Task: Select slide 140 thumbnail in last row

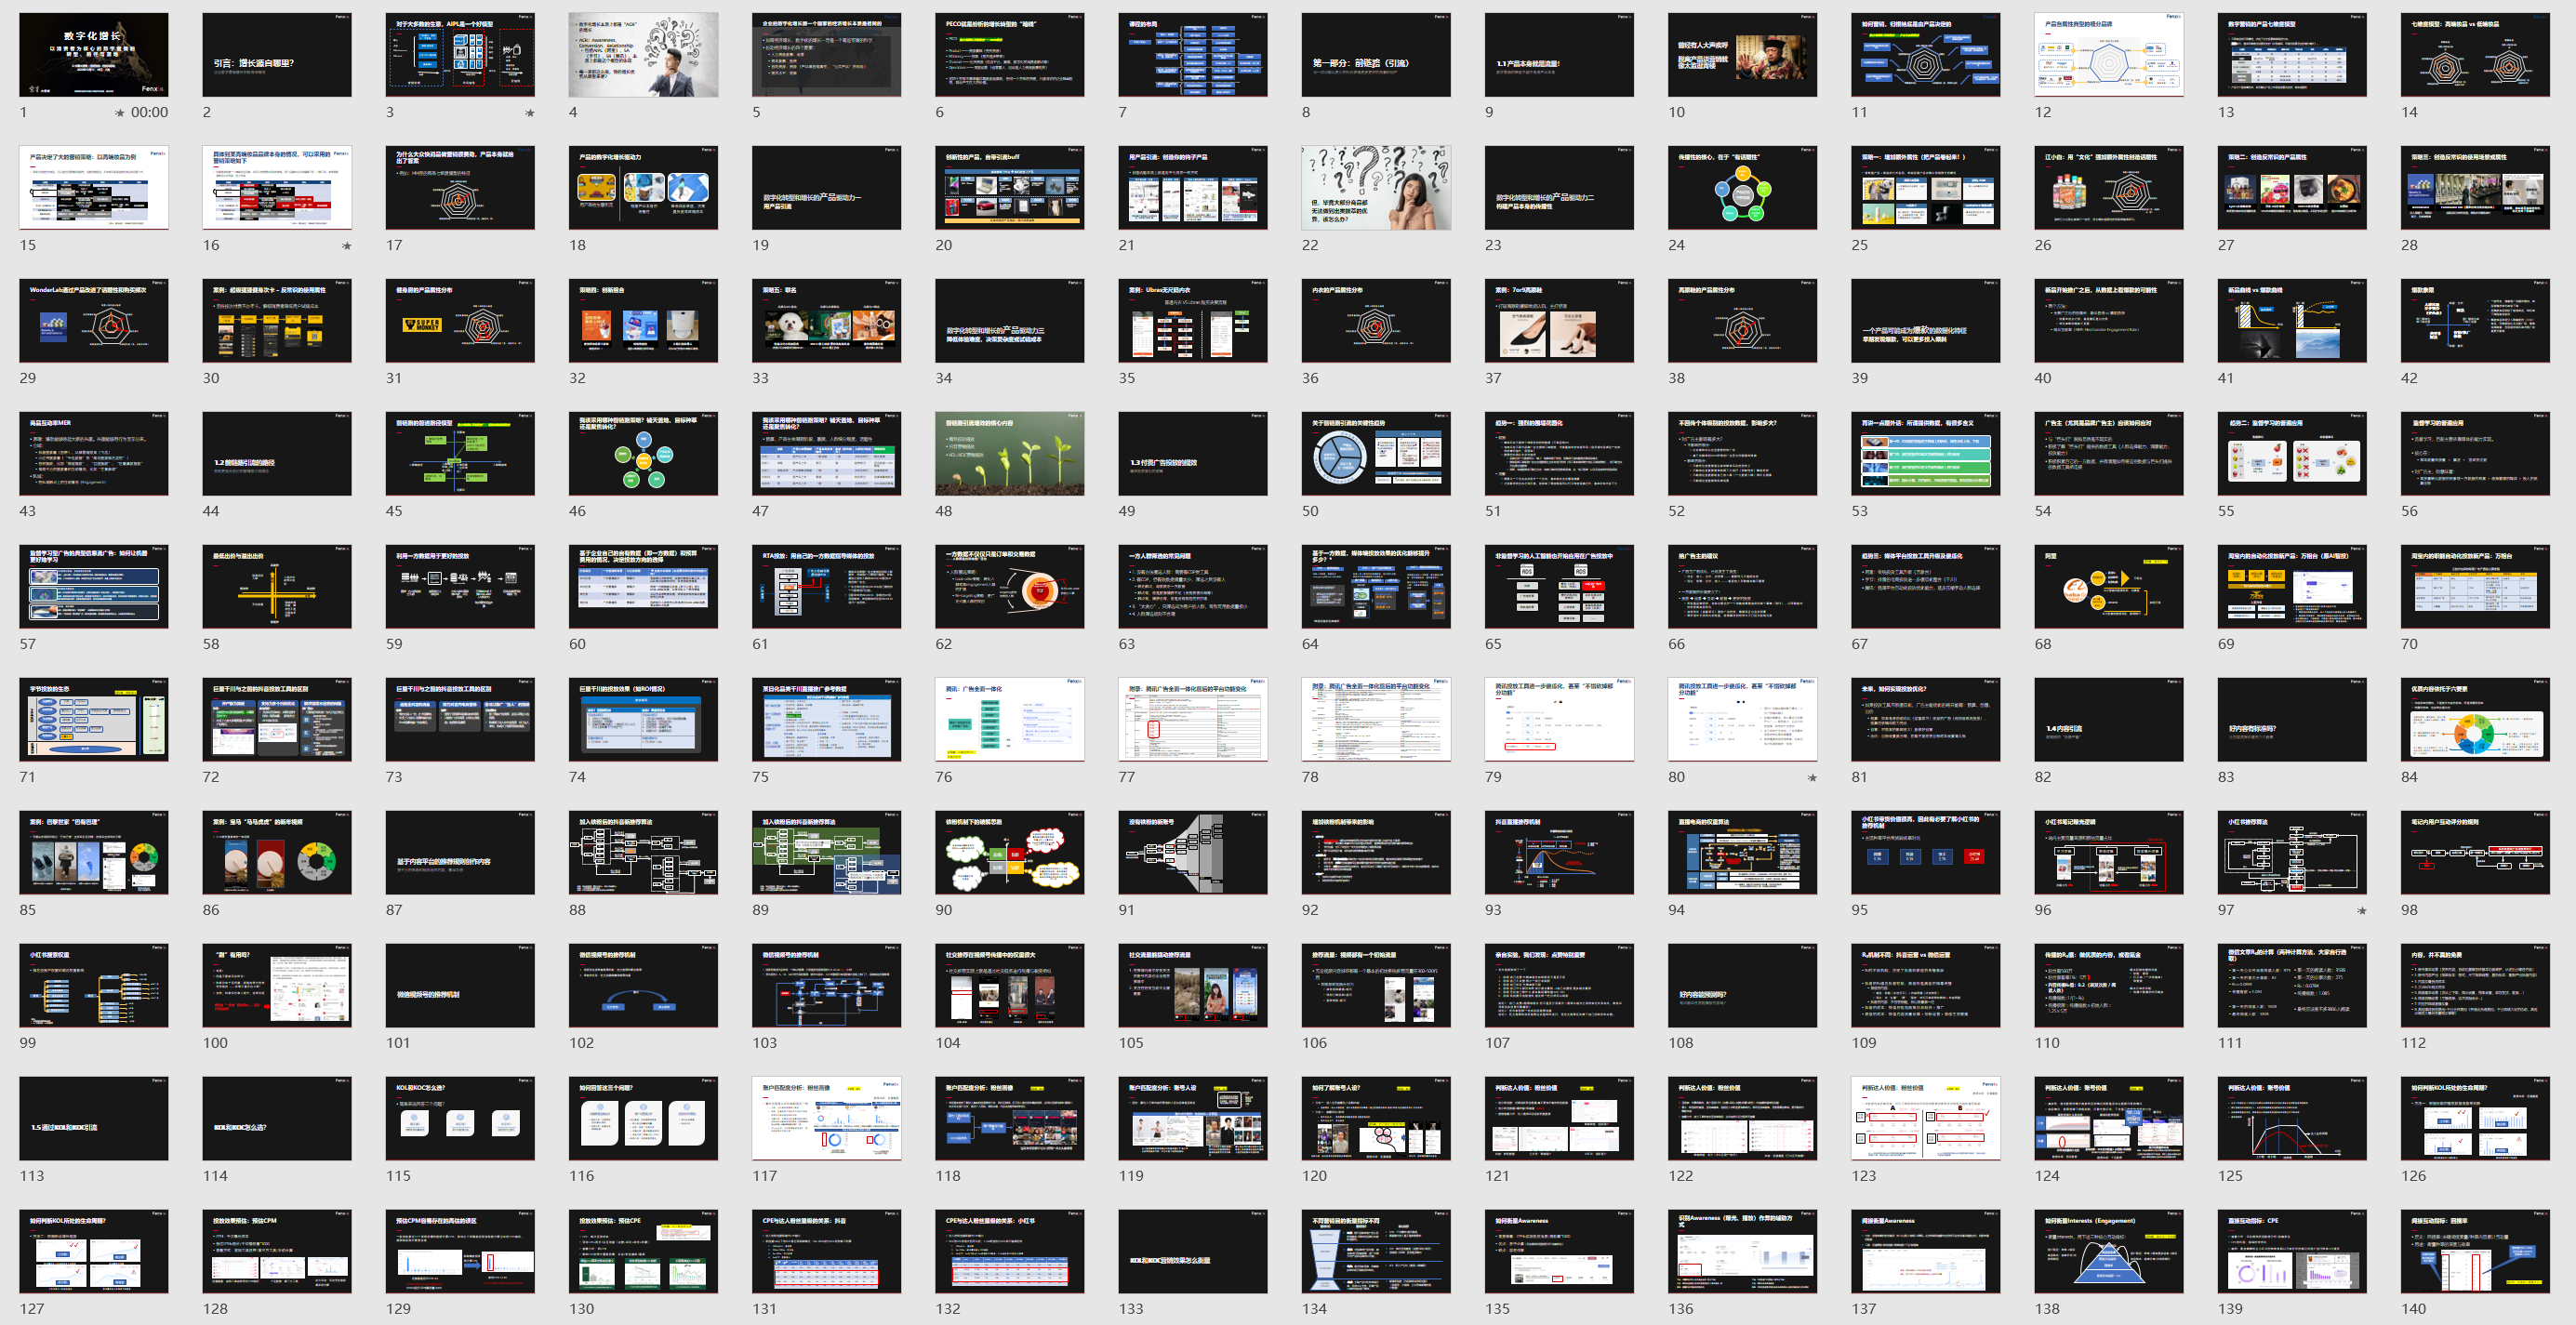Action: [x=2474, y=1252]
